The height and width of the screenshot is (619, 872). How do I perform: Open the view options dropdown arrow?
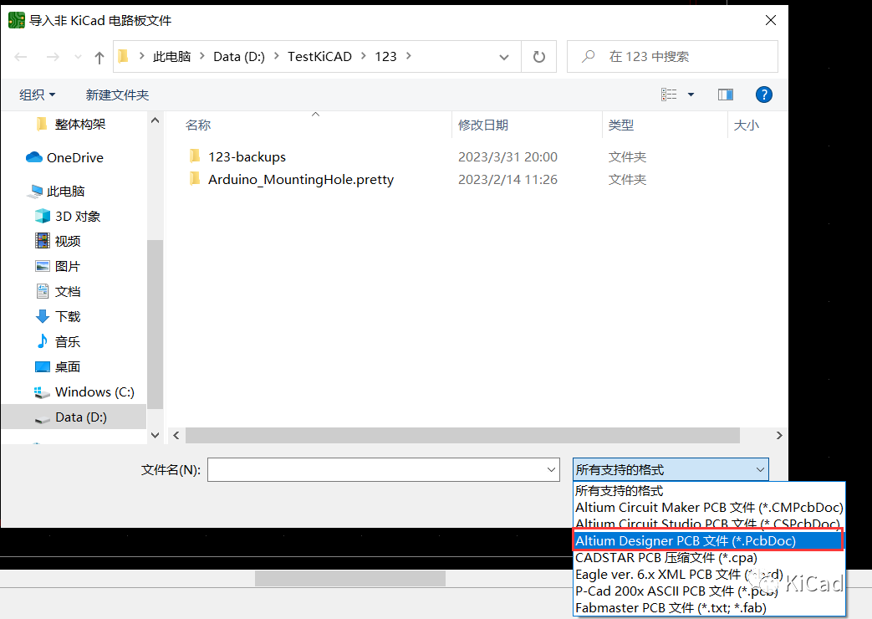tap(691, 95)
